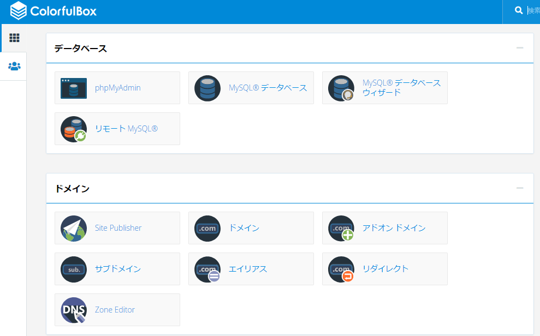This screenshot has height=336, width=540.
Task: Open the Zone Editor DNS icon
Action: pyautogui.click(x=74, y=310)
